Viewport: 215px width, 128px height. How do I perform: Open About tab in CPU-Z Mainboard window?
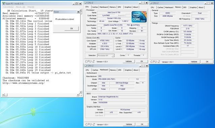tap(136, 70)
